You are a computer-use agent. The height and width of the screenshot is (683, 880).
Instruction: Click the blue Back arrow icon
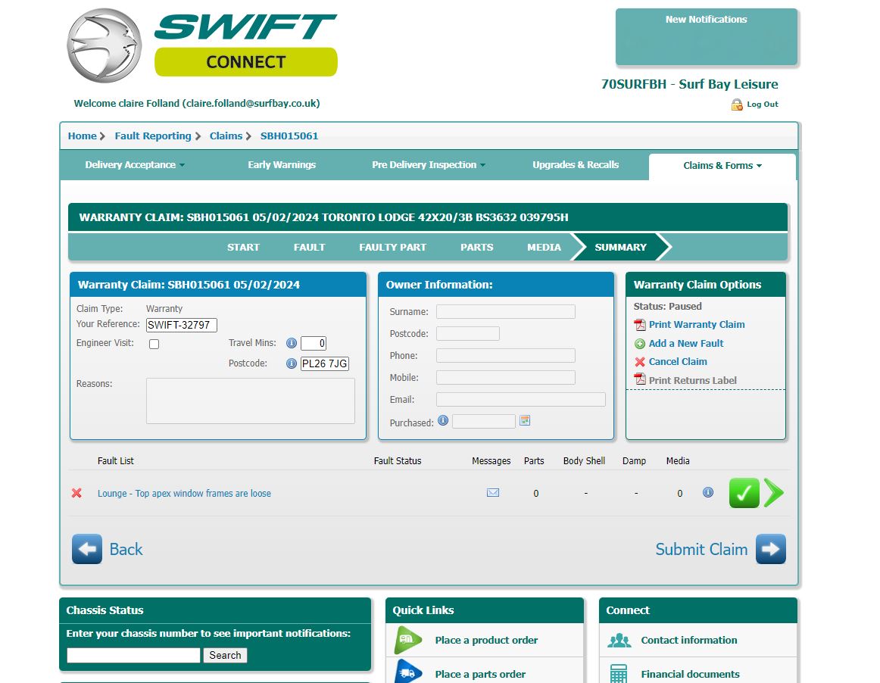[x=87, y=549]
